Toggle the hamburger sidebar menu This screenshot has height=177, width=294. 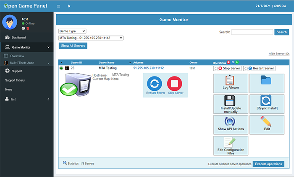(58, 6)
